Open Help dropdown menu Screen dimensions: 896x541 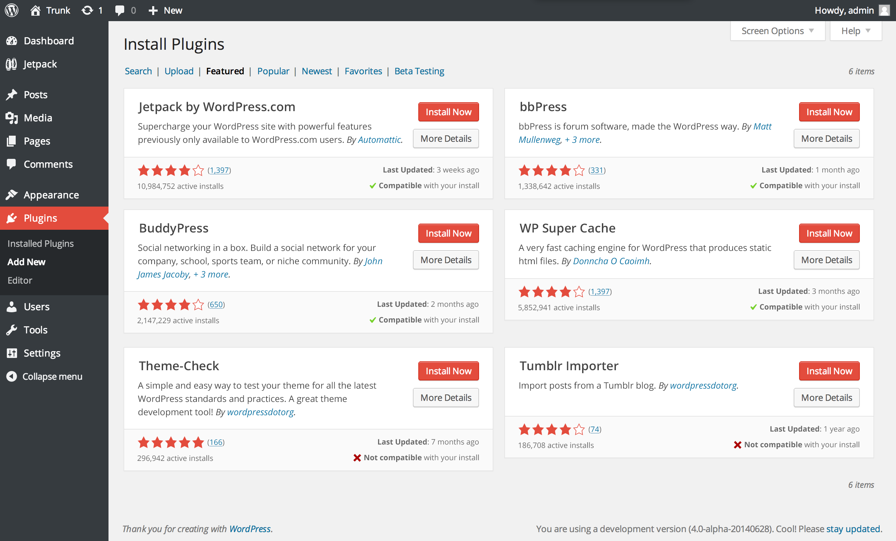point(854,30)
